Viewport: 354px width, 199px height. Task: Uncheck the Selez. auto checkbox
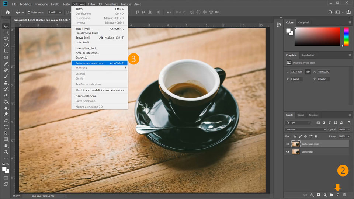(x=29, y=12)
